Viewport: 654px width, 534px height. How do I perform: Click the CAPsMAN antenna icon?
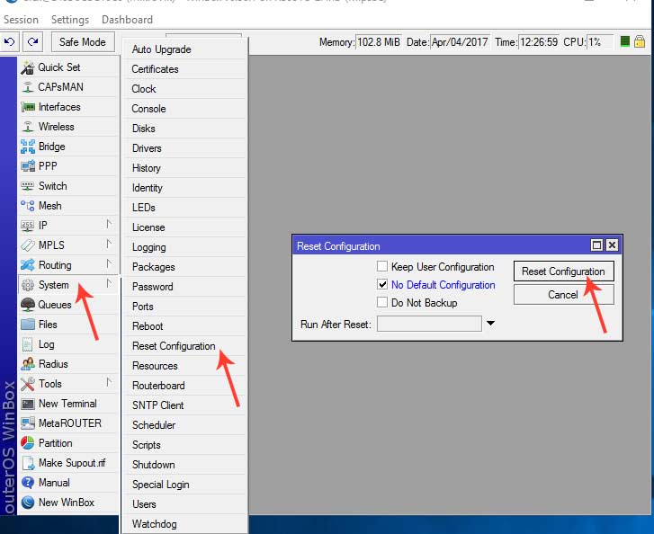point(28,87)
